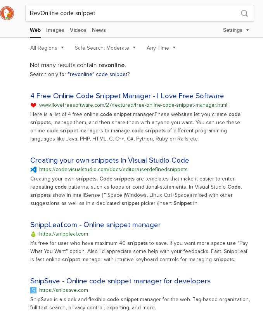Click the magnifying glass search icon
The height and width of the screenshot is (314, 263).
tap(244, 14)
